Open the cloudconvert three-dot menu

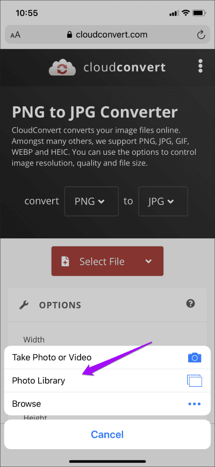(200, 66)
